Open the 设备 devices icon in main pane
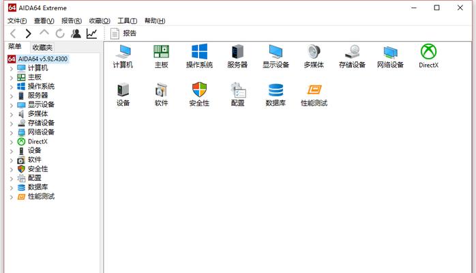Viewport: 476px width, 273px height. 123,94
